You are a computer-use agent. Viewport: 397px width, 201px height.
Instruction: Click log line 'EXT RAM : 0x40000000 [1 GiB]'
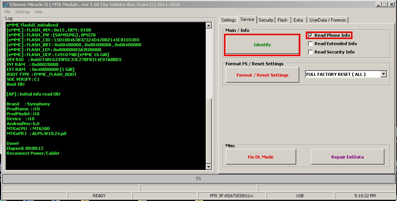[41, 69]
